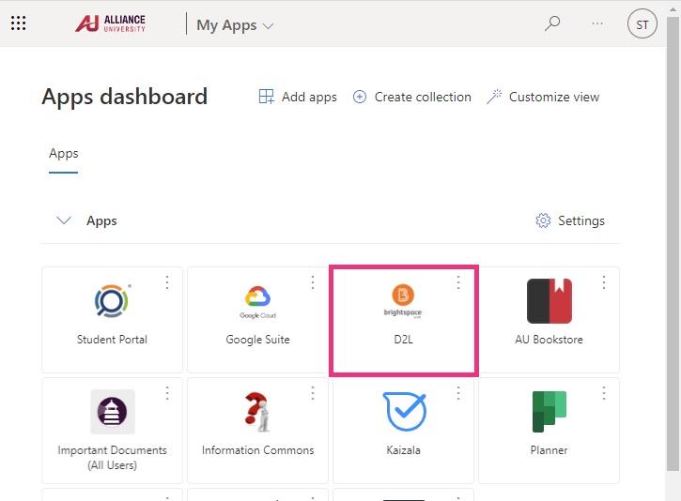Click the Kaizala label
Viewport: 681px width, 501px height.
point(404,450)
